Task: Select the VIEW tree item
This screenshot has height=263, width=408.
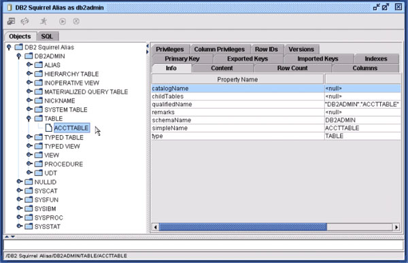Action: (x=52, y=156)
